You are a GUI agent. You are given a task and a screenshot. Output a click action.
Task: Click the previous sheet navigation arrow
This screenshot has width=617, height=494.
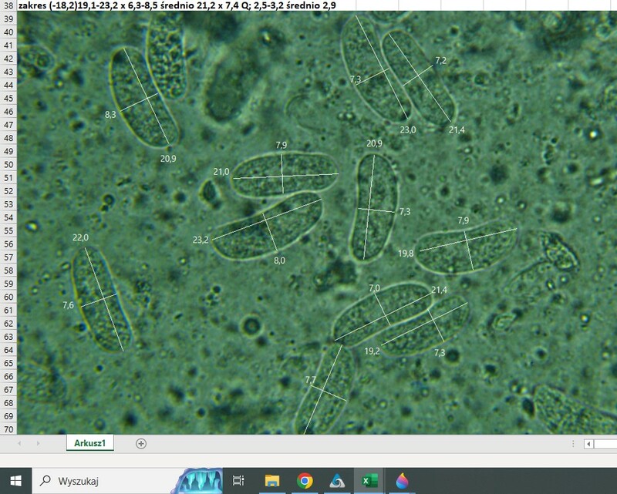pos(19,444)
